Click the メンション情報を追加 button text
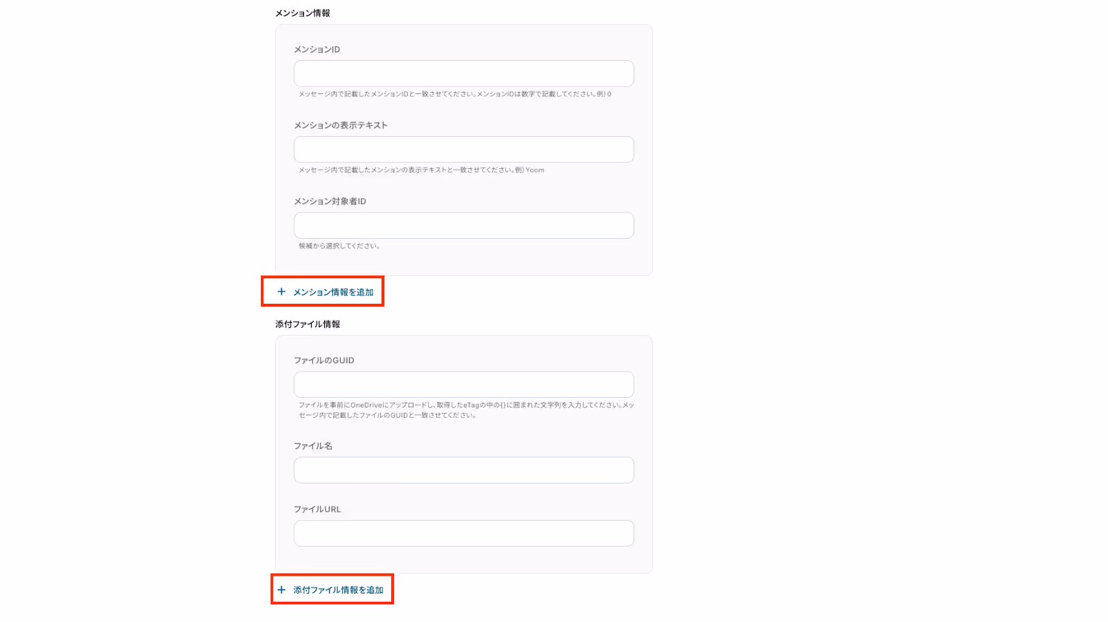 pyautogui.click(x=333, y=292)
